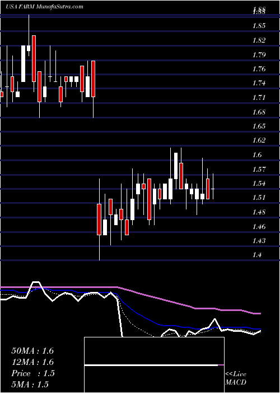Click the 1.62 price axis label
This screenshot has width=280, height=393.
(x=259, y=140)
